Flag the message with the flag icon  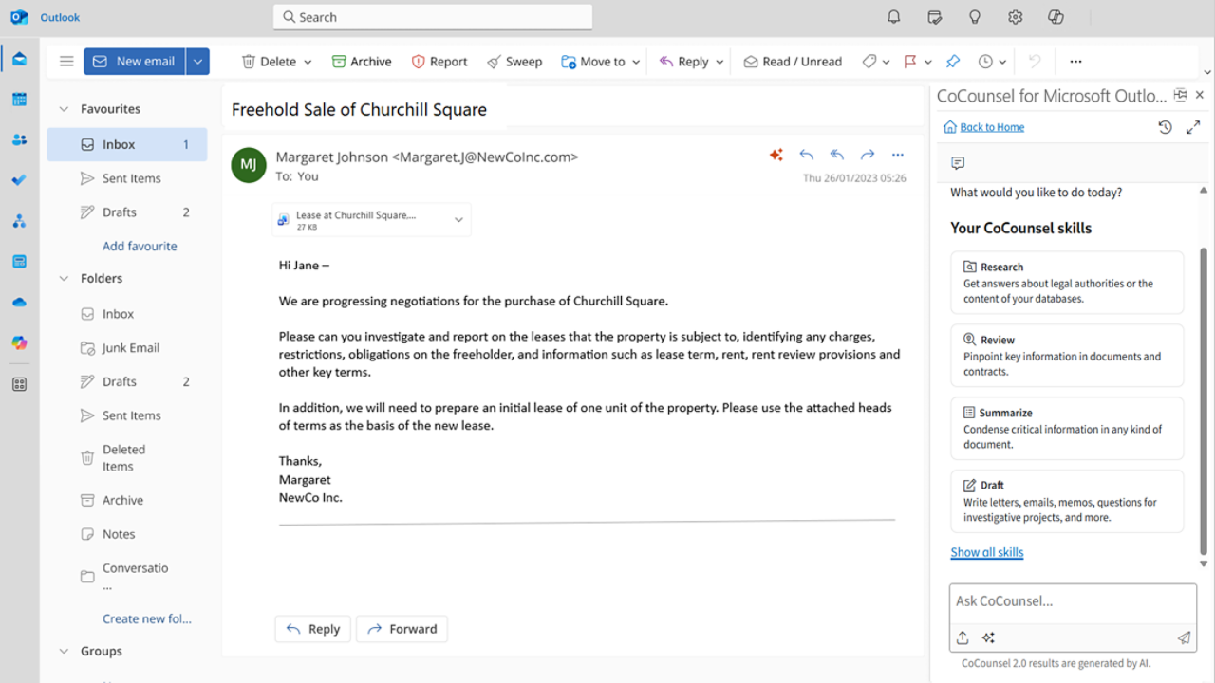(x=910, y=62)
